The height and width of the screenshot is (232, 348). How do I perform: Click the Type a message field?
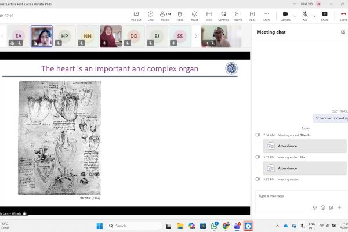coord(302,196)
